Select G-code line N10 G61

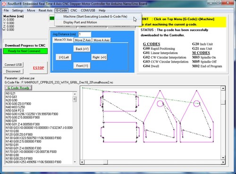(x=11, y=97)
